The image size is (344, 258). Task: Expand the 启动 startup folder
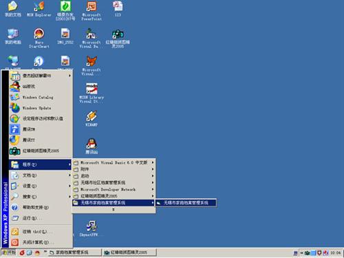114,176
